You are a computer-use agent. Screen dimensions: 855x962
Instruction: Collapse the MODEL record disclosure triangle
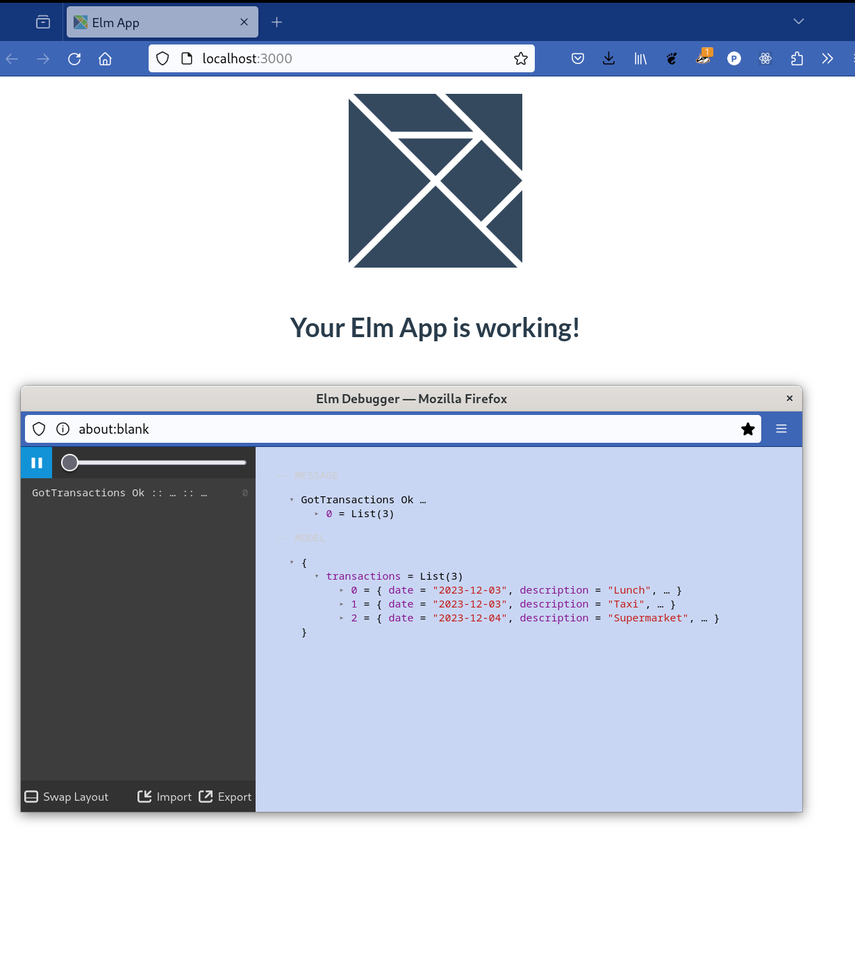point(292,563)
